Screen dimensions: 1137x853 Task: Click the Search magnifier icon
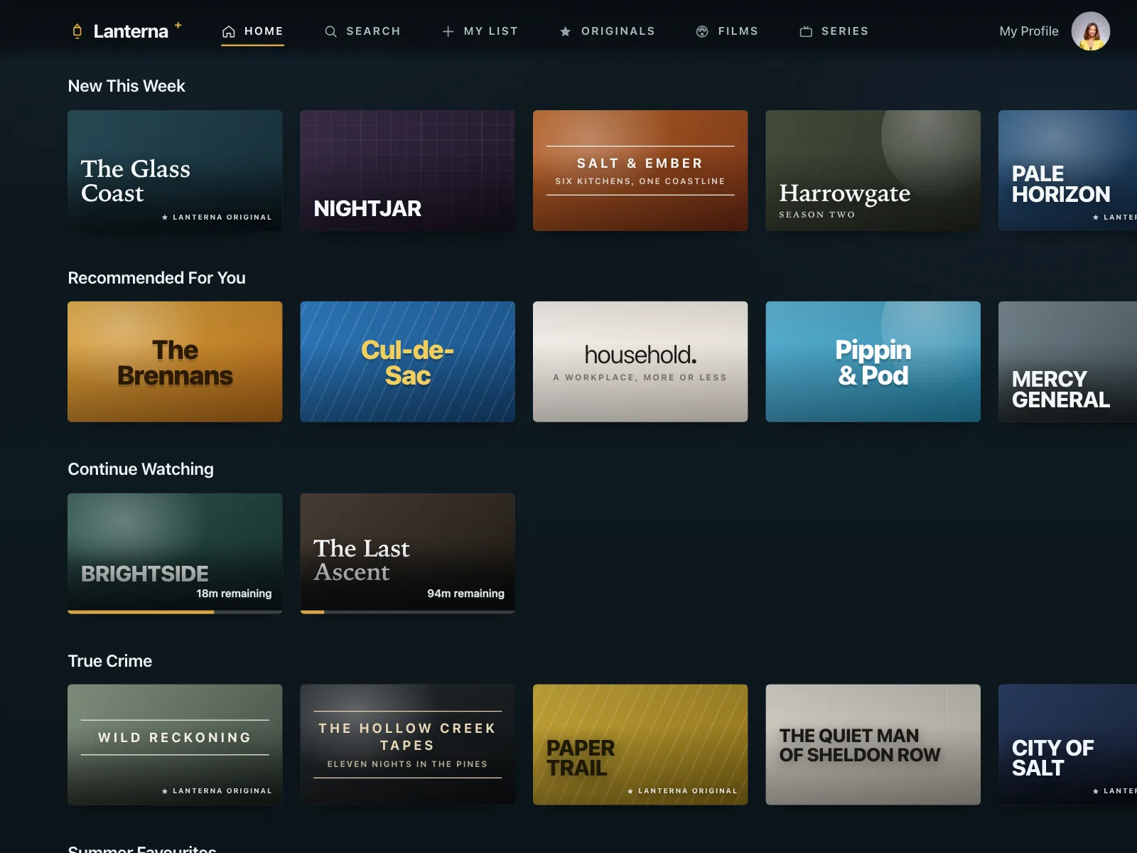330,31
